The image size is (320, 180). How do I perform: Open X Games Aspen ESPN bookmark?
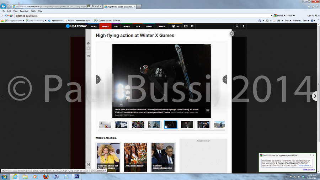pos(107,21)
